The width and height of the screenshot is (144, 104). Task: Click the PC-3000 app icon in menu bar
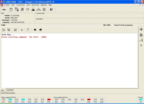tap(2, 5)
